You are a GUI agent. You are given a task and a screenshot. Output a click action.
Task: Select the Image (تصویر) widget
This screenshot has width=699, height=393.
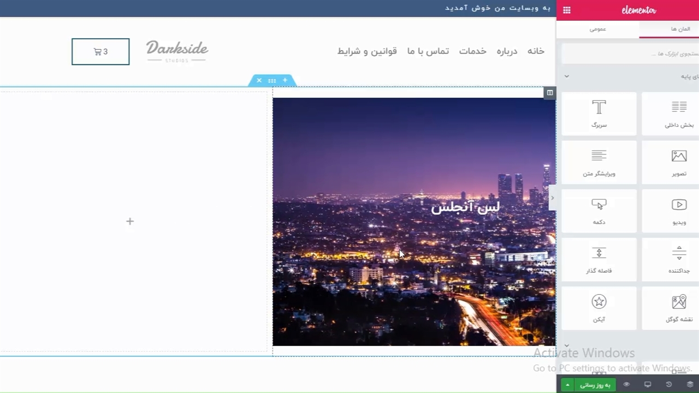[679, 162]
